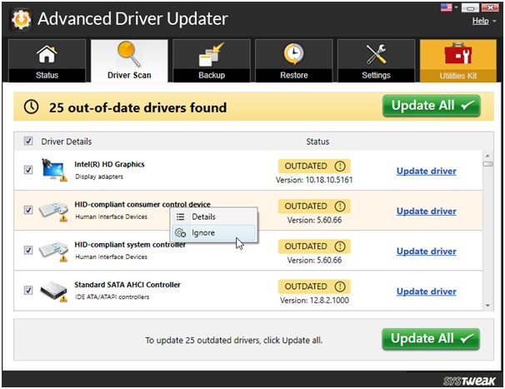Click keyboard icon for HID-compliant system controller
505x389 pixels.
tap(53, 252)
